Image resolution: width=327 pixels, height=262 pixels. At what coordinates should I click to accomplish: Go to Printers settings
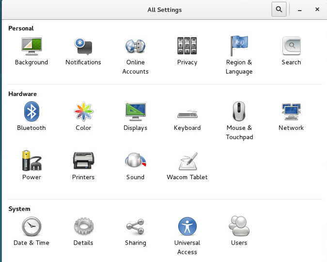pyautogui.click(x=83, y=161)
